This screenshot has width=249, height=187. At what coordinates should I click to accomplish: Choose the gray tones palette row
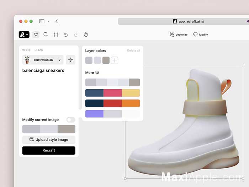pos(113,82)
